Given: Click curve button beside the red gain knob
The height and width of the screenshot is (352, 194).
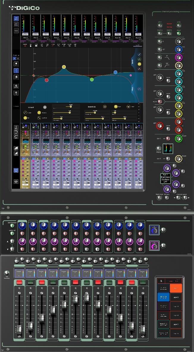Looking at the screenshot, I should (168, 129).
